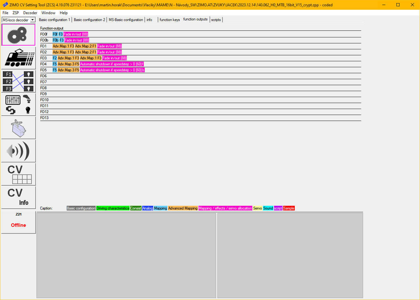Click the gears configuration icon in sidebar

(18, 35)
